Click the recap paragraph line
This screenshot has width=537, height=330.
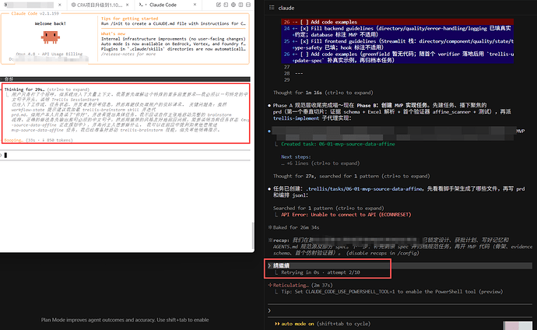[400, 247]
